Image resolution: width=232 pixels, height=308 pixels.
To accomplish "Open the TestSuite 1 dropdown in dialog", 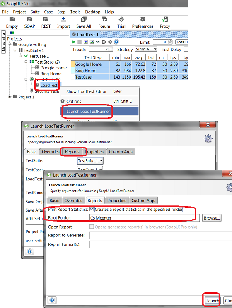I will (90, 161).
